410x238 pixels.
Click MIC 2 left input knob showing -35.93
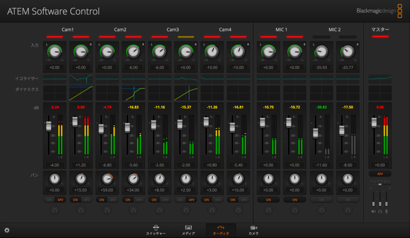[x=321, y=52]
